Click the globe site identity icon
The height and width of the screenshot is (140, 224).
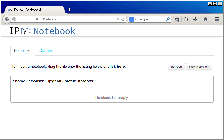(x=14, y=19)
